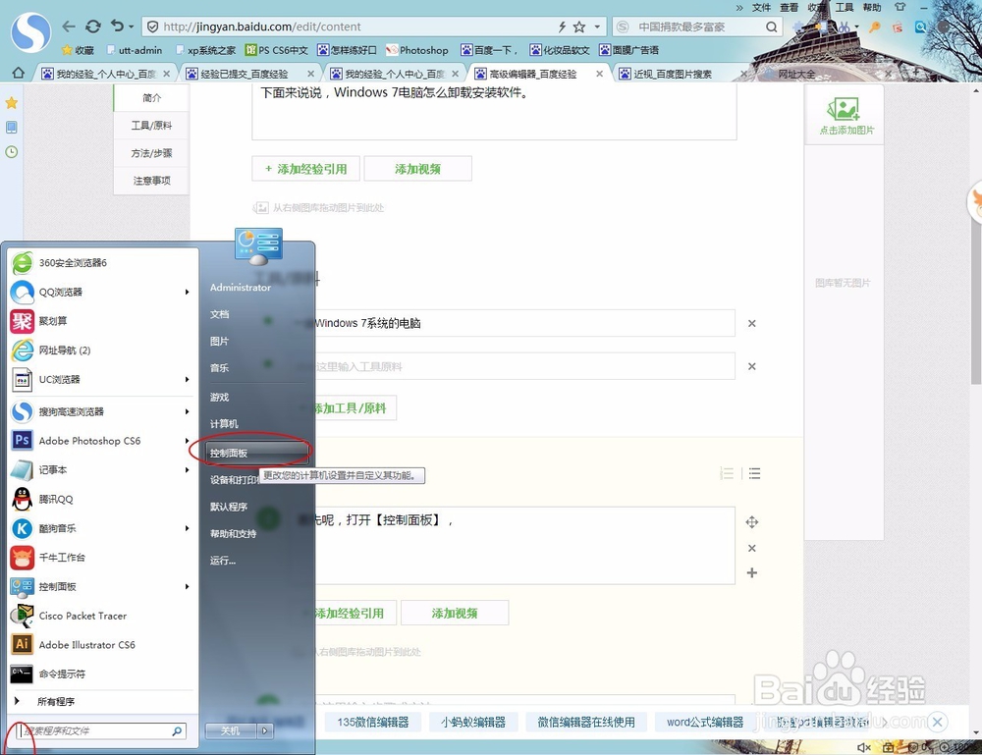
Task: Click the plus icon to add a paragraph
Action: click(751, 572)
